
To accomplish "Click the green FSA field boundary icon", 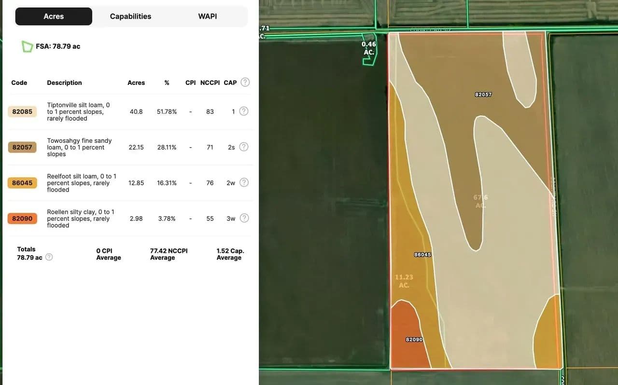I will tap(27, 47).
